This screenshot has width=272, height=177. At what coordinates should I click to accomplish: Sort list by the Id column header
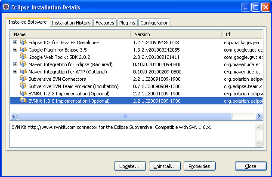[x=242, y=34]
